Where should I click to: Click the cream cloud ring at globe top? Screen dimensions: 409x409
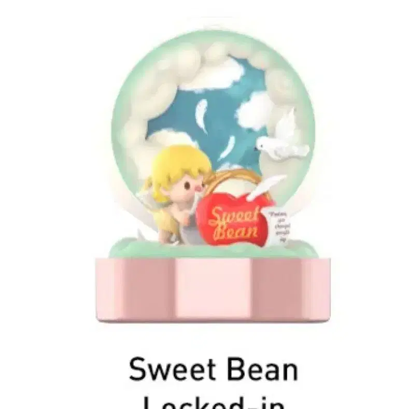214,52
